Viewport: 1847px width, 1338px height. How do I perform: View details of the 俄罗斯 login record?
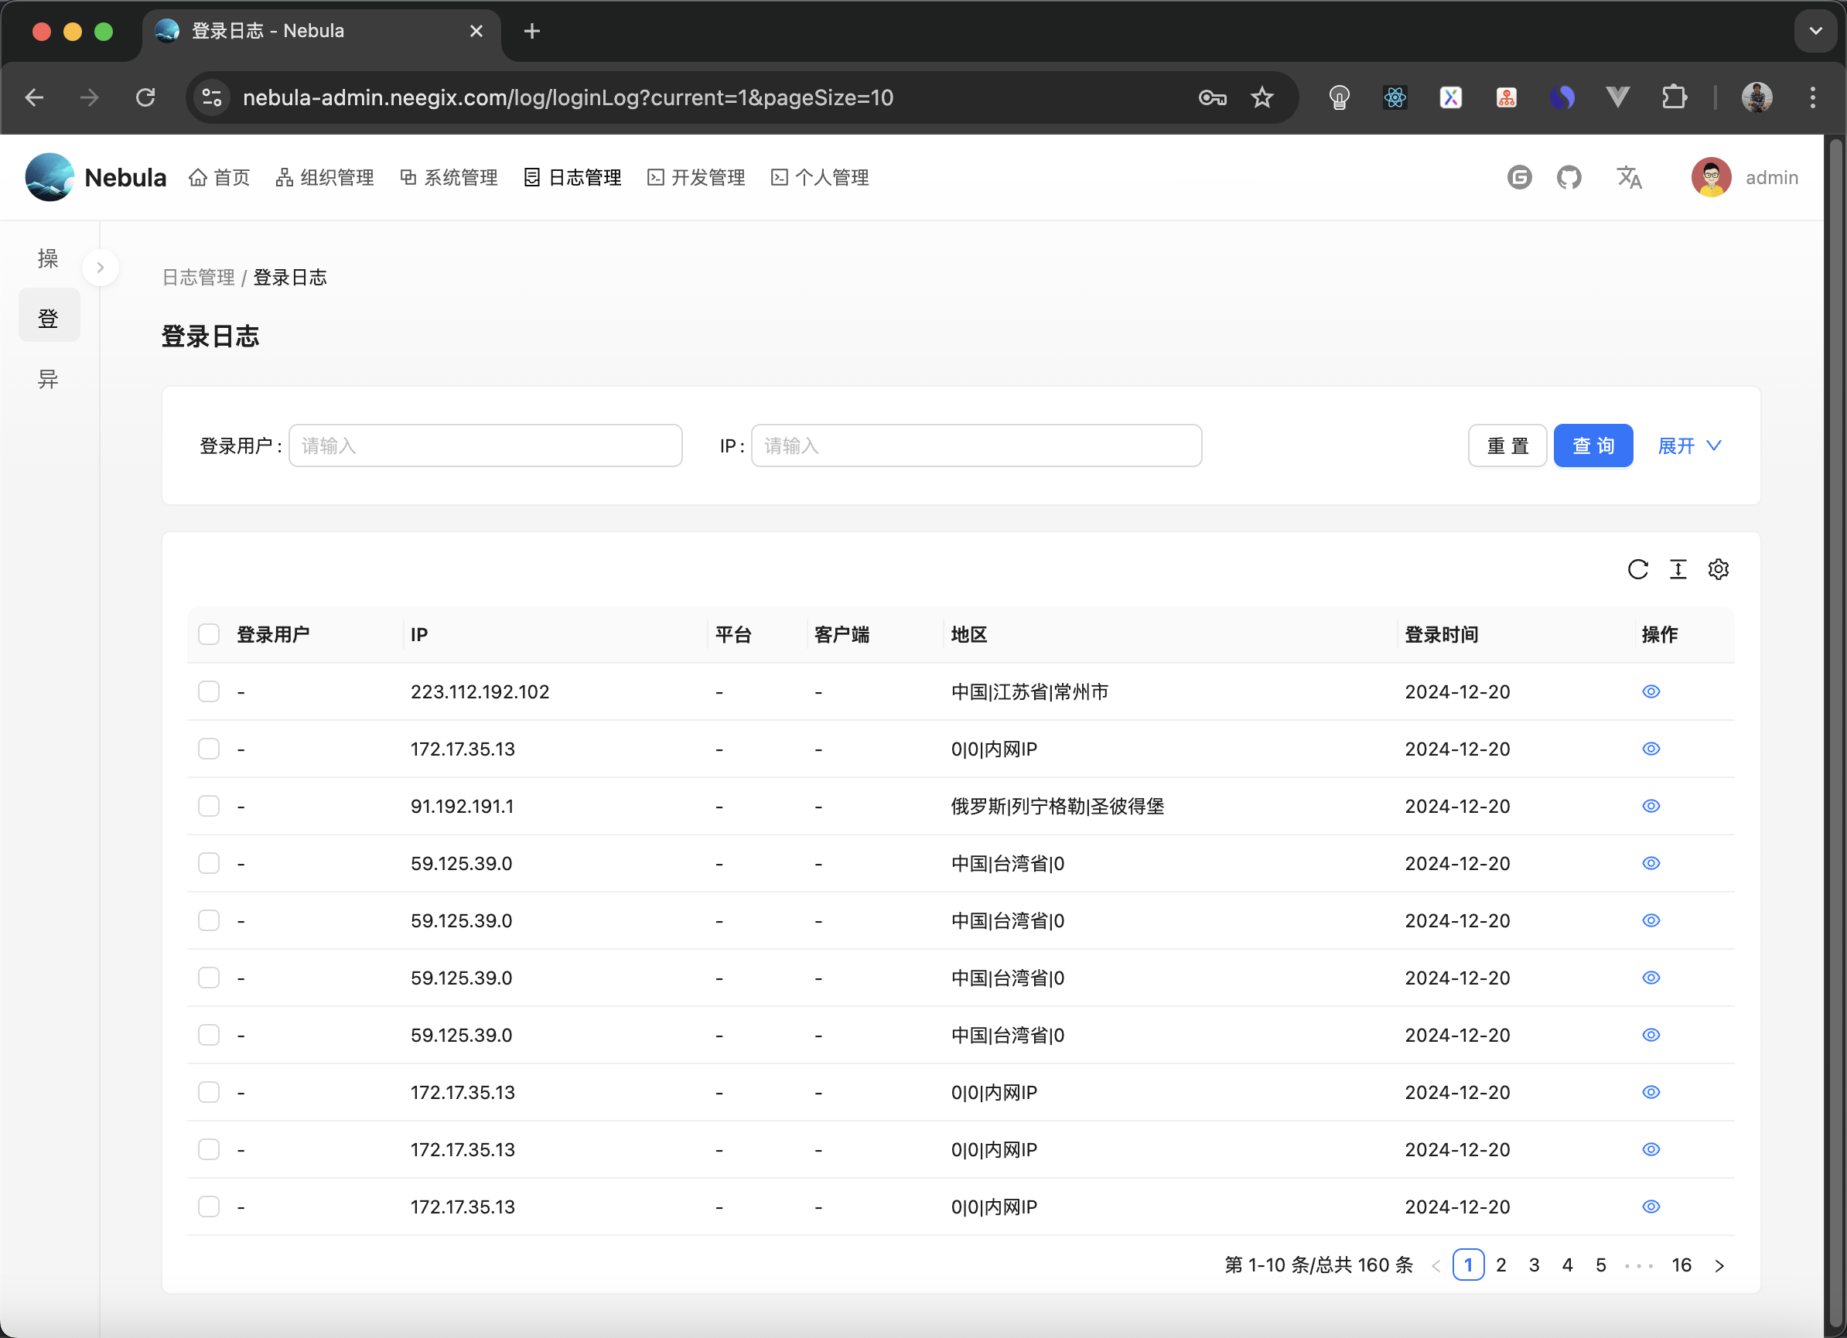point(1651,806)
